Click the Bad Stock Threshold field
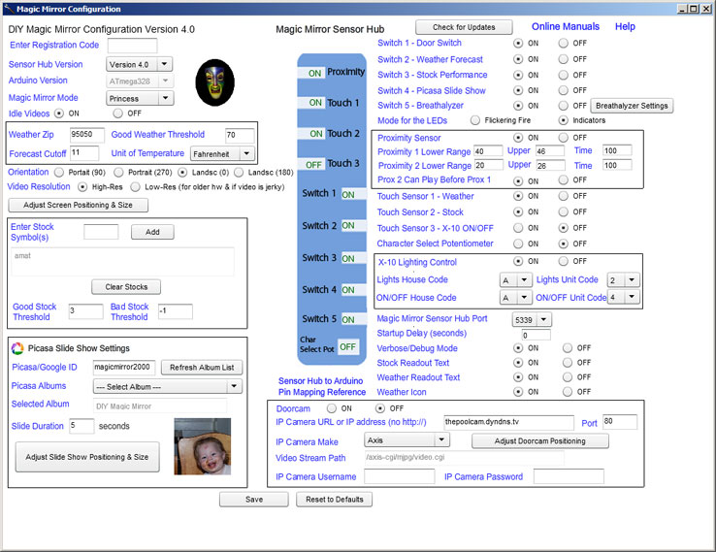The height and width of the screenshot is (552, 716). (176, 311)
